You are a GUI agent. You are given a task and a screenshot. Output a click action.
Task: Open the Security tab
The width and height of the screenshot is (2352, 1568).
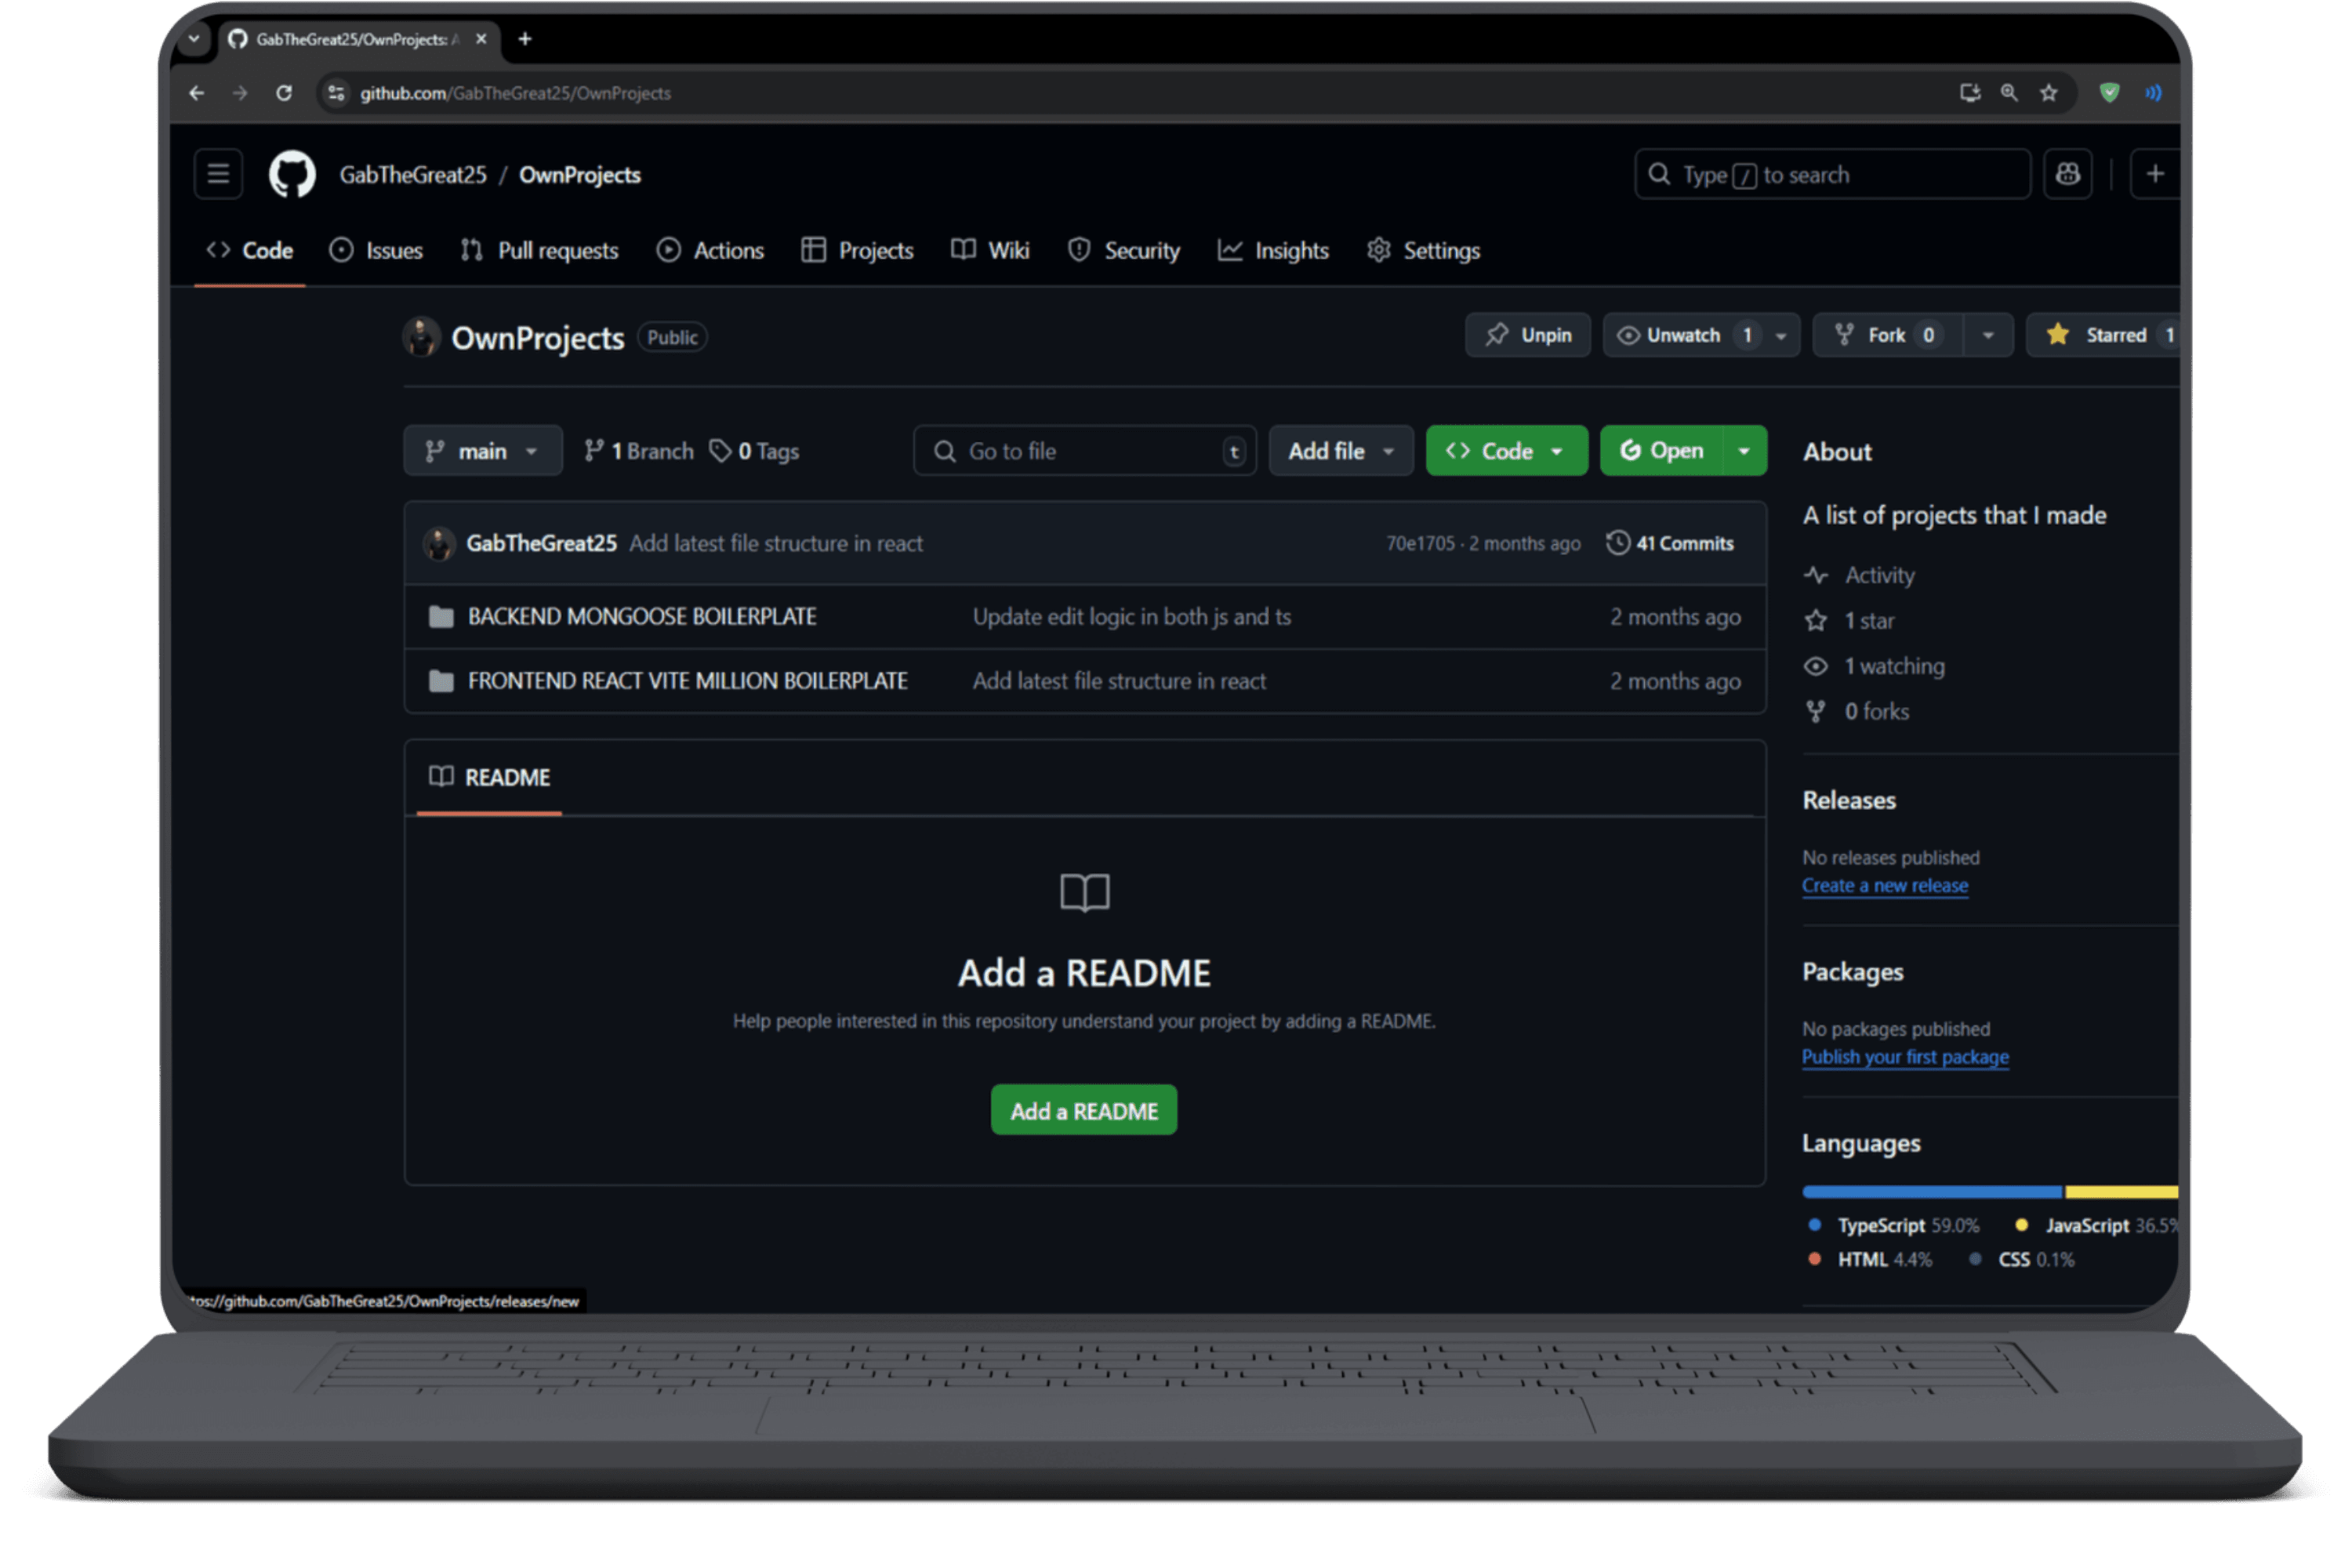tap(1124, 250)
